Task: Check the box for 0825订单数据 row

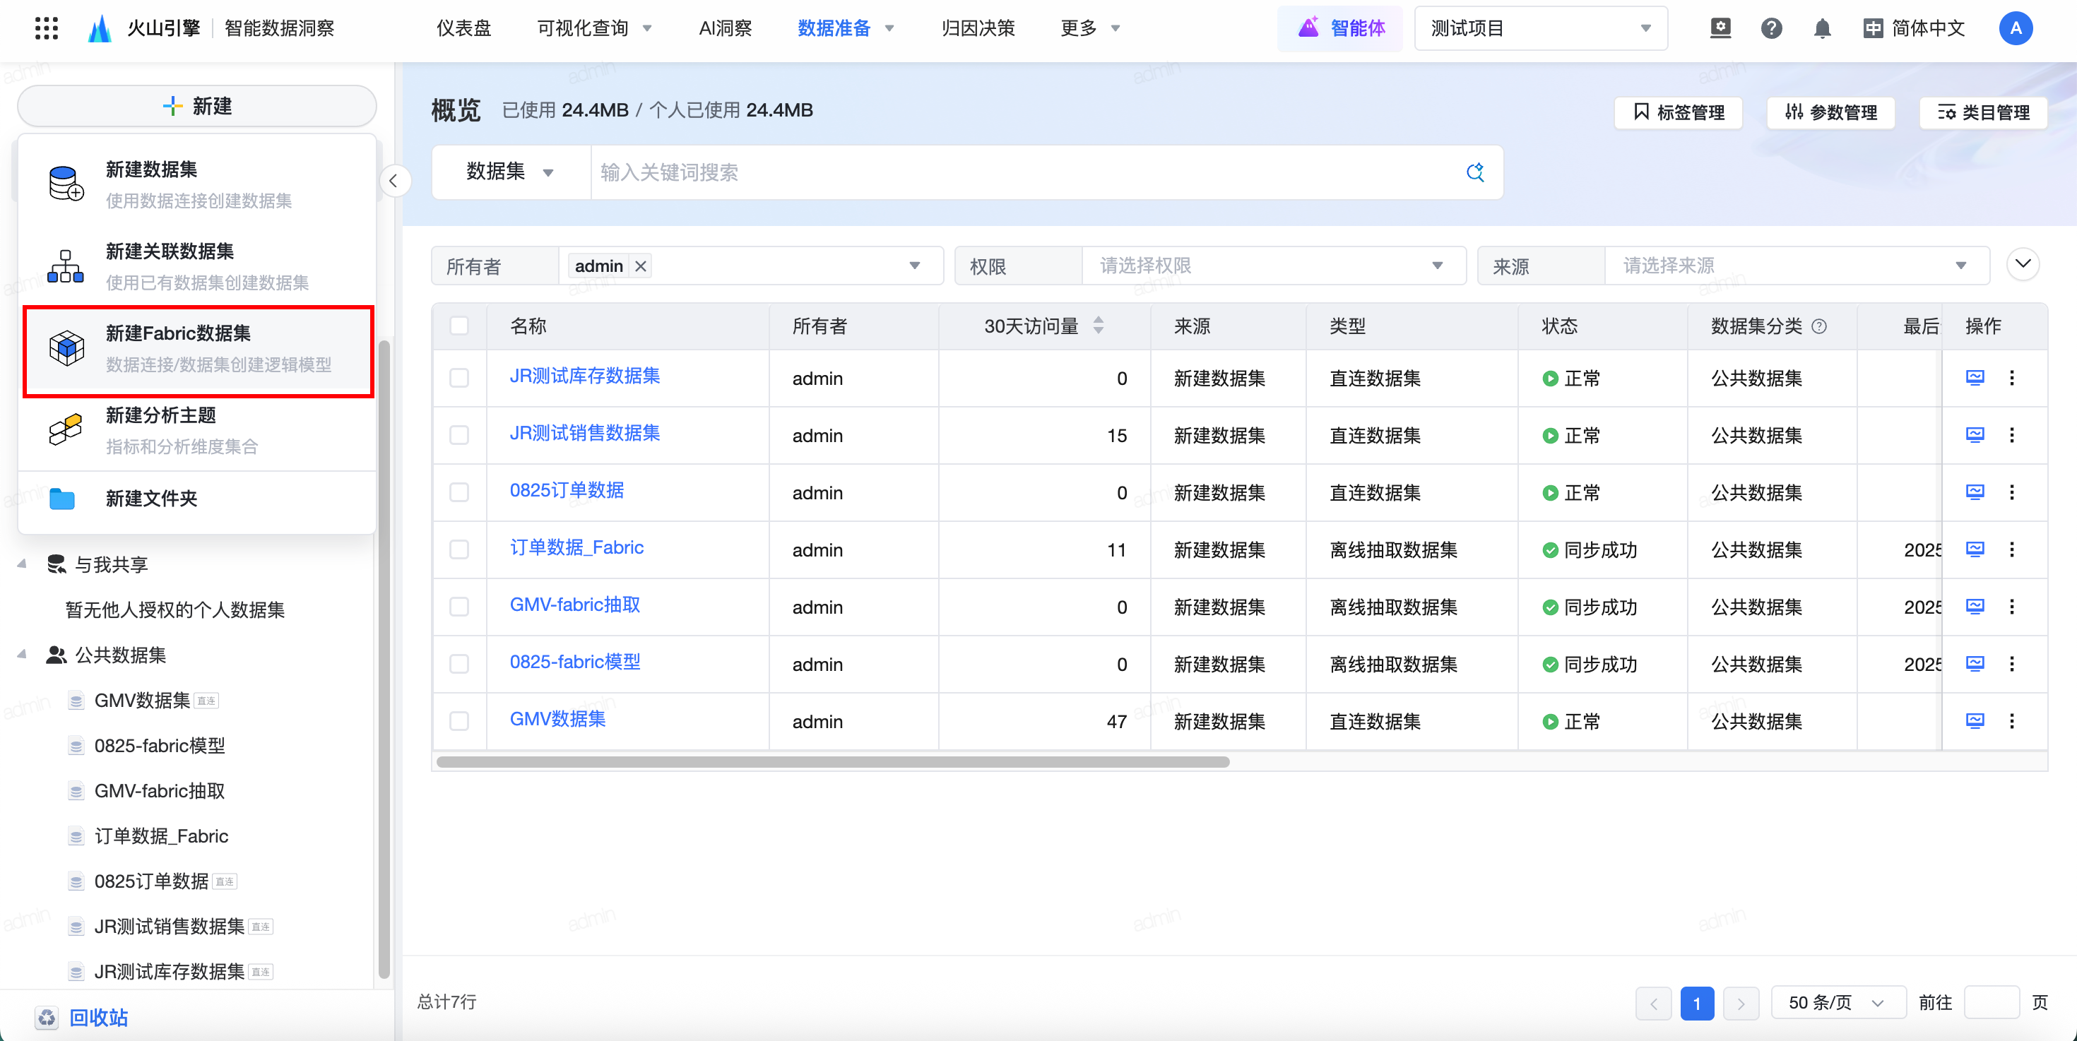Action: pyautogui.click(x=460, y=492)
